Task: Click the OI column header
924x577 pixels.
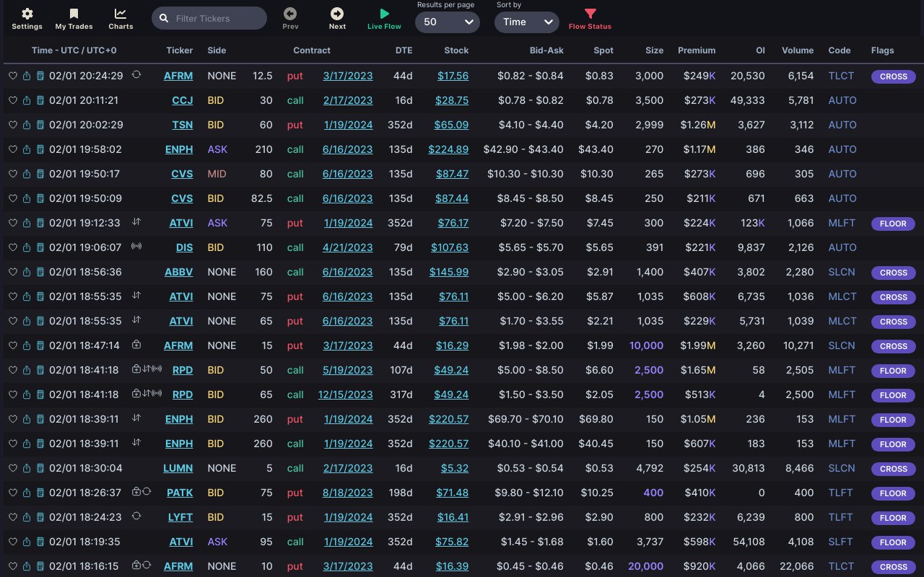Action: tap(760, 50)
